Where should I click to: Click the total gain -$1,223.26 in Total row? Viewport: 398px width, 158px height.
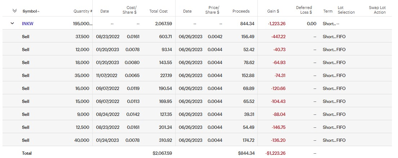point(275,153)
